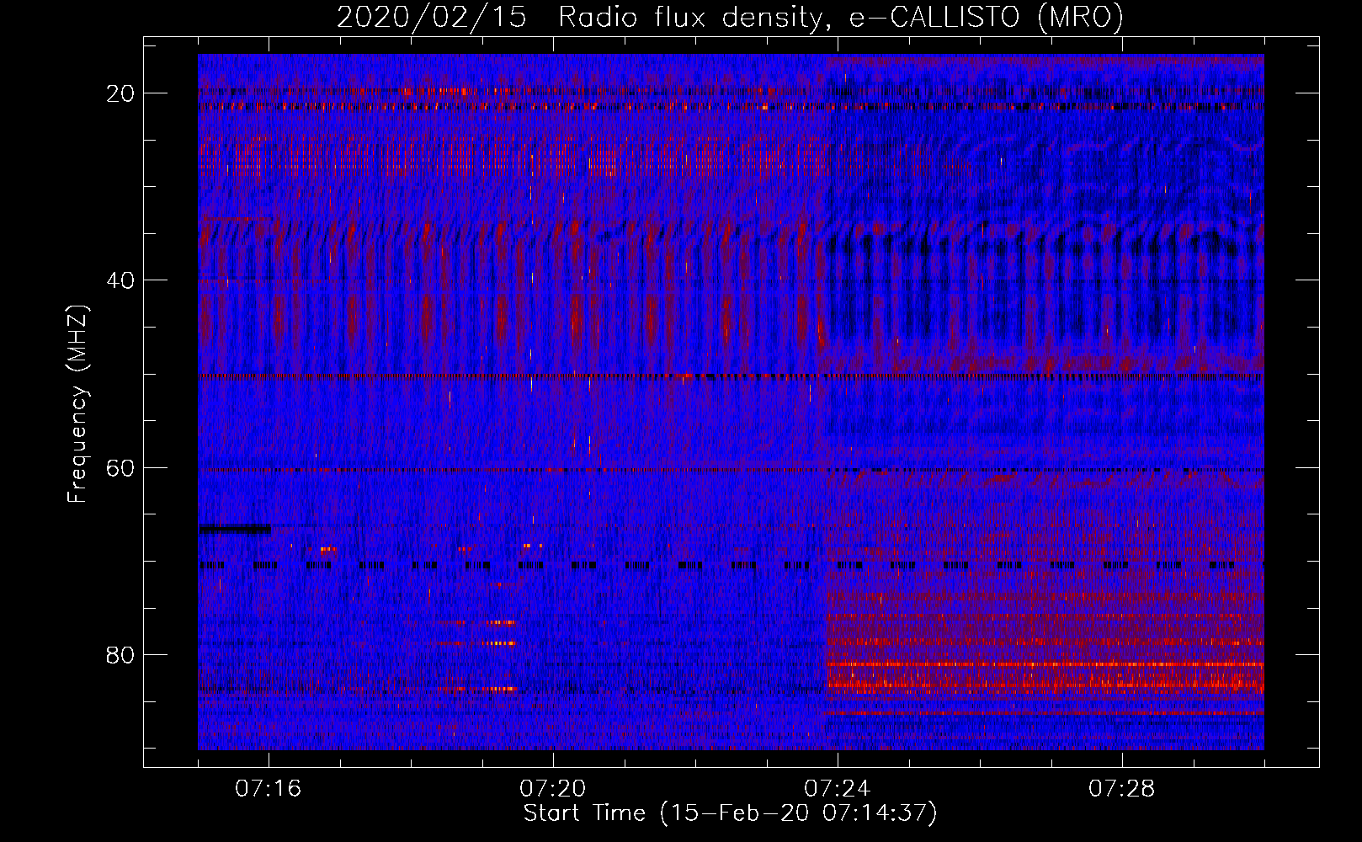Screen dimensions: 1362x842
Task: Click the plot title mentioning e-CALLISTO (MRO)
Action: click(730, 17)
